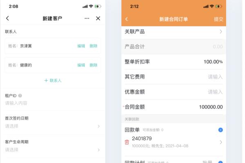Viewport: 245px width, 163px height.
Task: Tap the 关联回款 section label
Action: [x=132, y=119]
